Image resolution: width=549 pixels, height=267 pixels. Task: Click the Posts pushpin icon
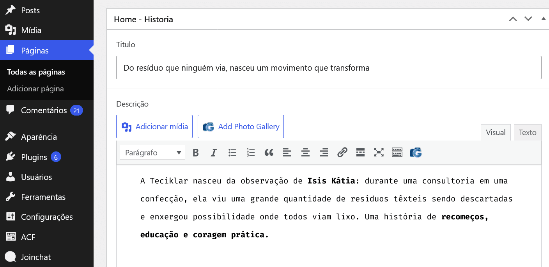click(x=11, y=10)
